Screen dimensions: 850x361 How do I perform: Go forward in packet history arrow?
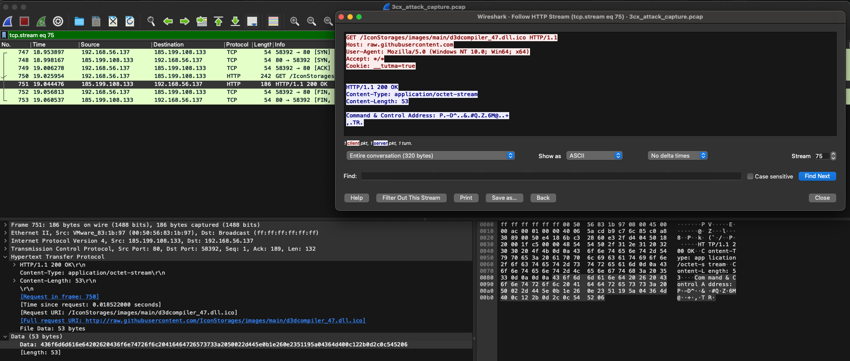pyautogui.click(x=185, y=21)
